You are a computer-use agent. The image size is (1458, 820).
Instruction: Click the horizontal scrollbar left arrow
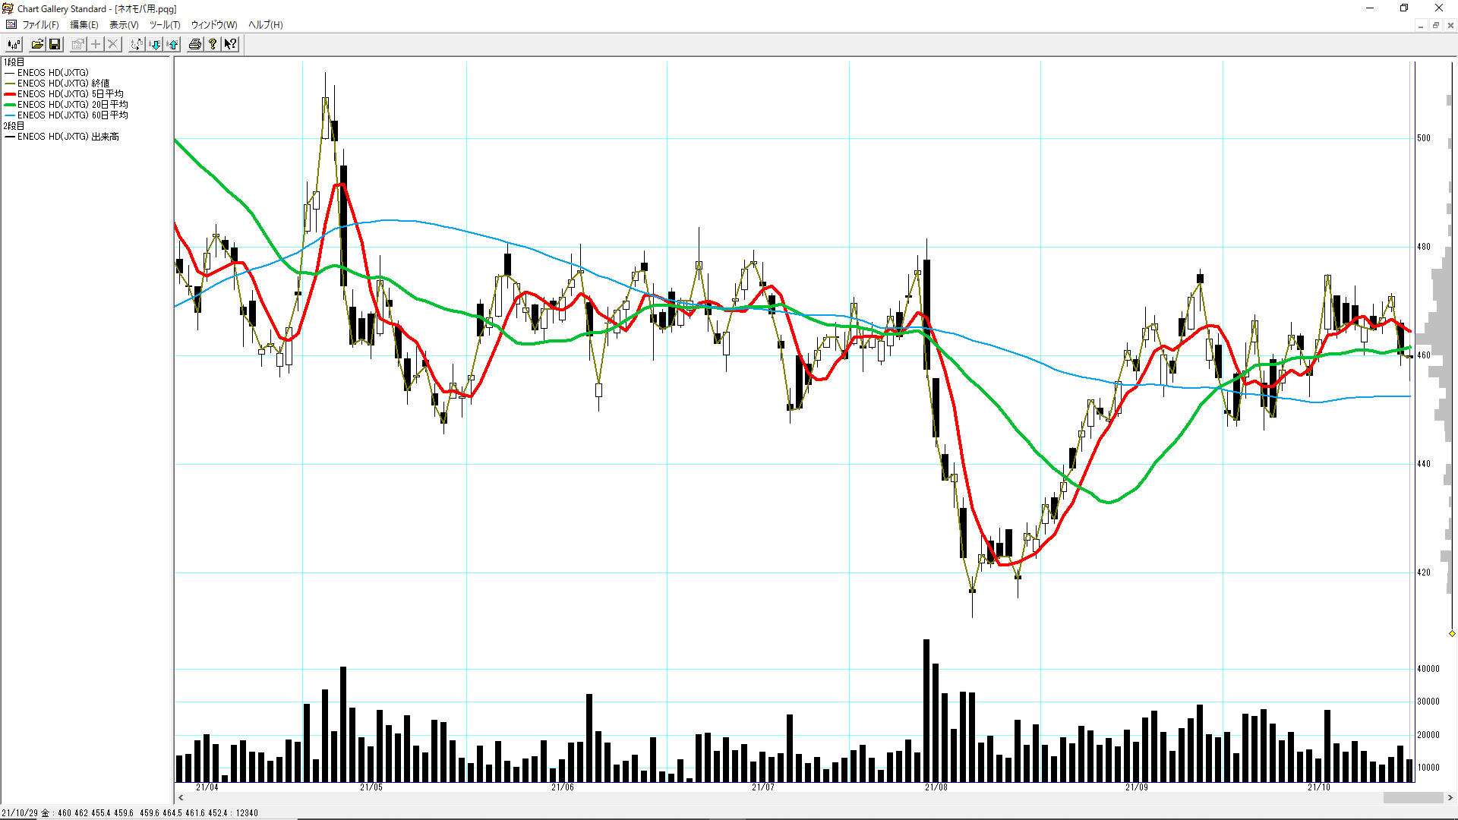pyautogui.click(x=181, y=798)
